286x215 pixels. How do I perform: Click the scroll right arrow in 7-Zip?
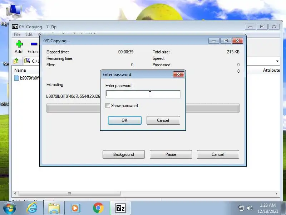coord(276,193)
